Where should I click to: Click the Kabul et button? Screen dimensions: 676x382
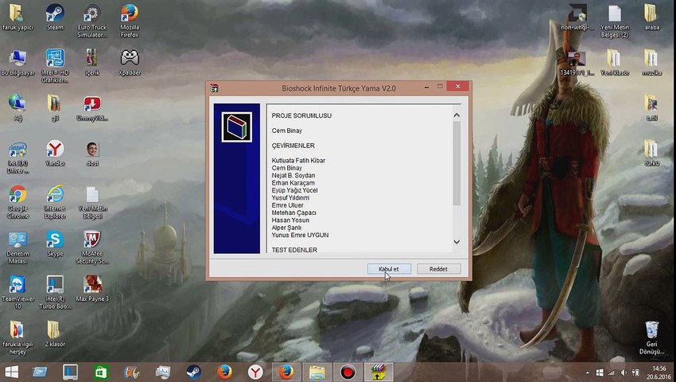click(x=389, y=269)
